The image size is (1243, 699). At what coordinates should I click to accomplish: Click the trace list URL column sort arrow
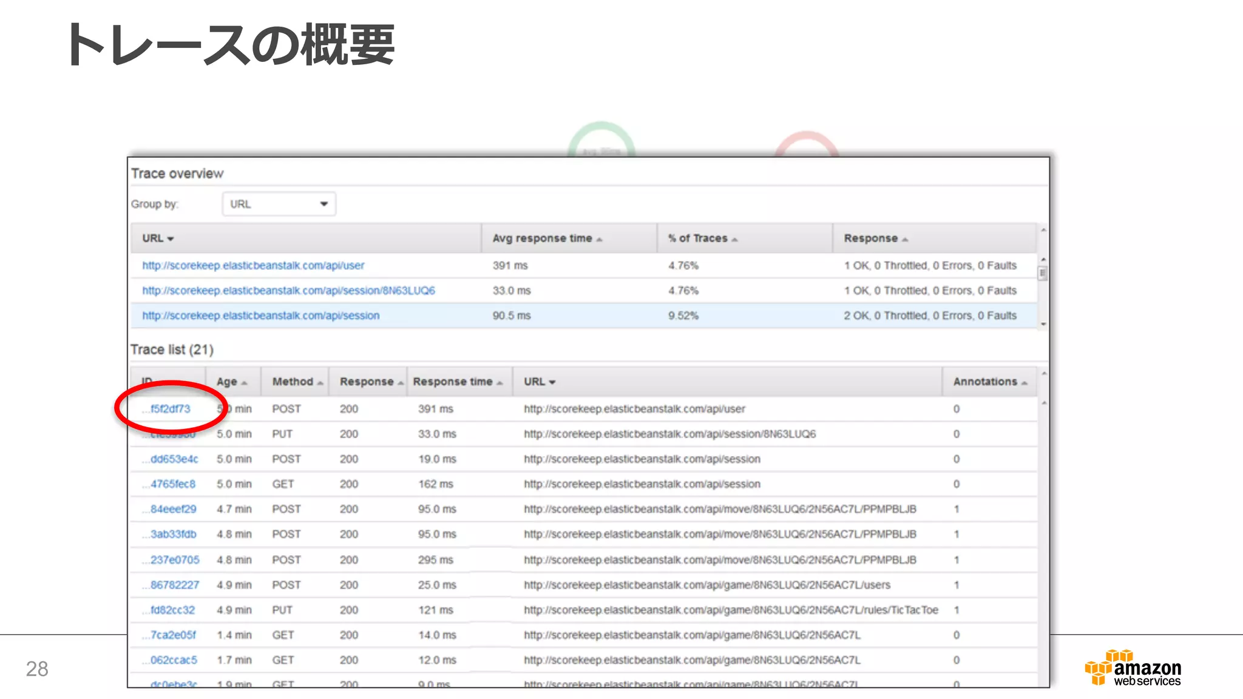[x=552, y=382]
